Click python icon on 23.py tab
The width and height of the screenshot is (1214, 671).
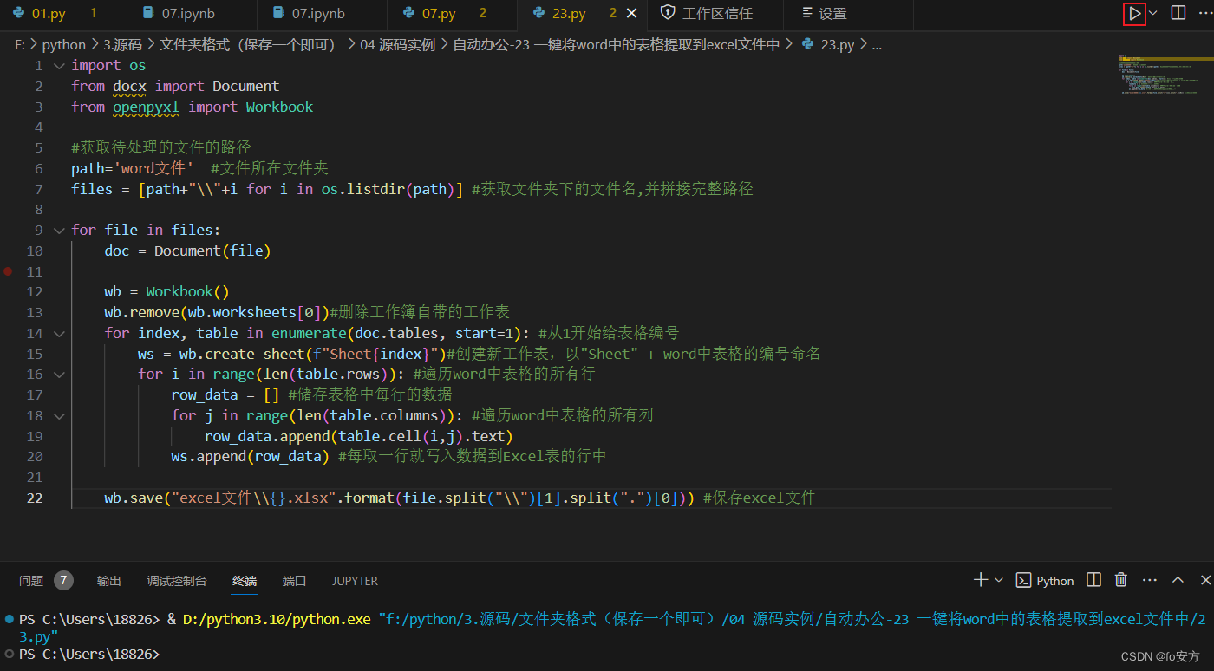(538, 14)
